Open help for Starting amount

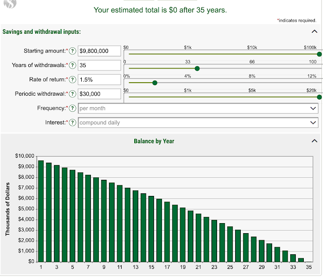pyautogui.click(x=72, y=51)
